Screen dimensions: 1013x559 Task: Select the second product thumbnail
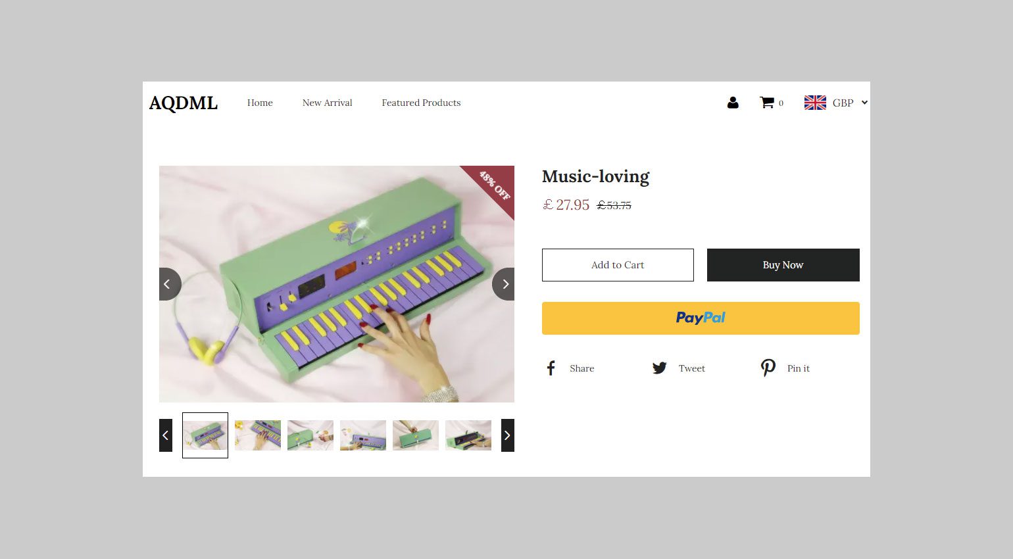tap(258, 435)
